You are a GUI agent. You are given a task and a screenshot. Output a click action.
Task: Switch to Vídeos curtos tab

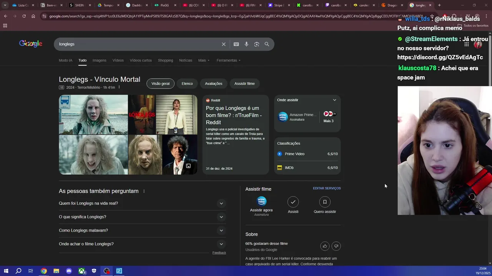click(141, 60)
